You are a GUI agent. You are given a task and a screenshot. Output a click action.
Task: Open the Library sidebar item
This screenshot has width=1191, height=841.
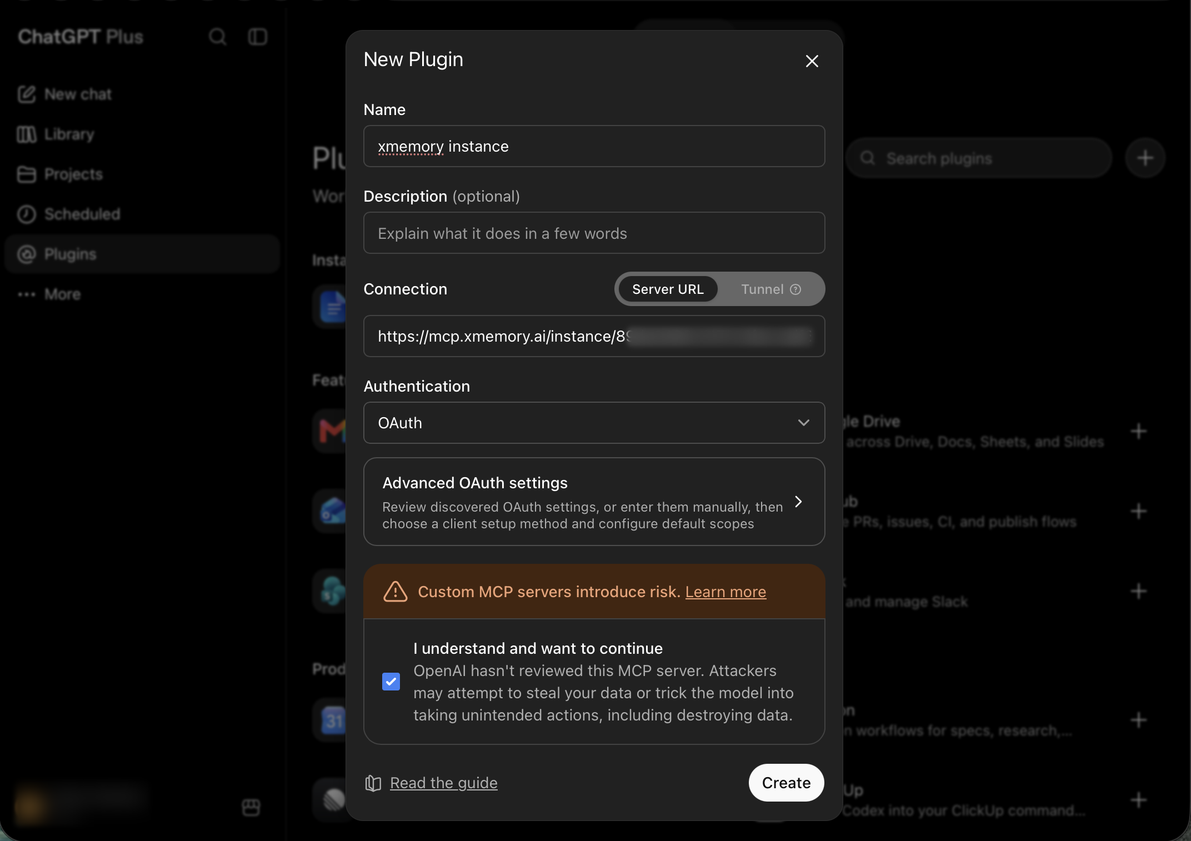coord(142,134)
